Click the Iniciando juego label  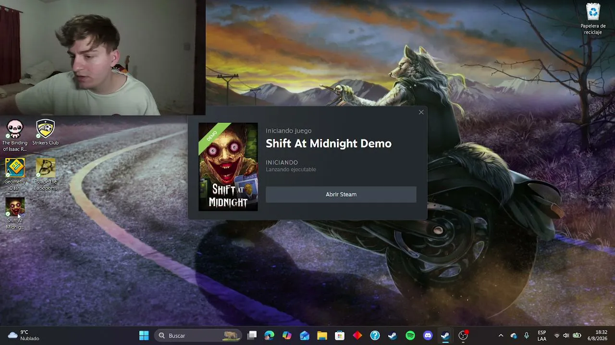tap(288, 131)
